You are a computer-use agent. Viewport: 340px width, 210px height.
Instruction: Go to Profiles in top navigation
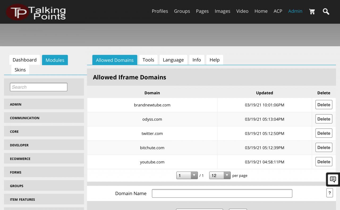[160, 11]
